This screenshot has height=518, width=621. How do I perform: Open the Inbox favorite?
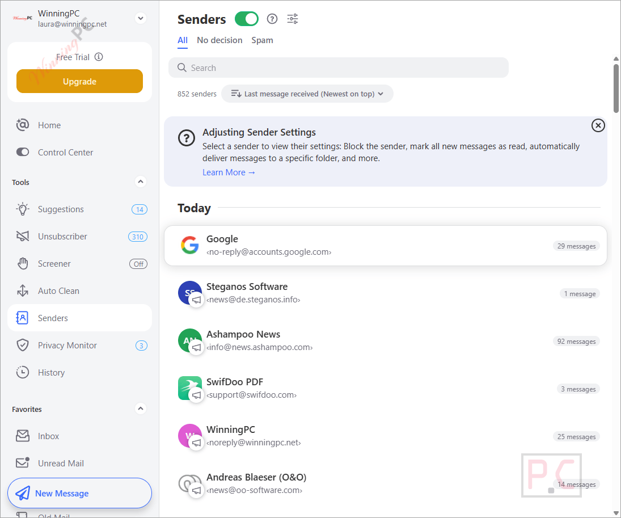pos(79,436)
